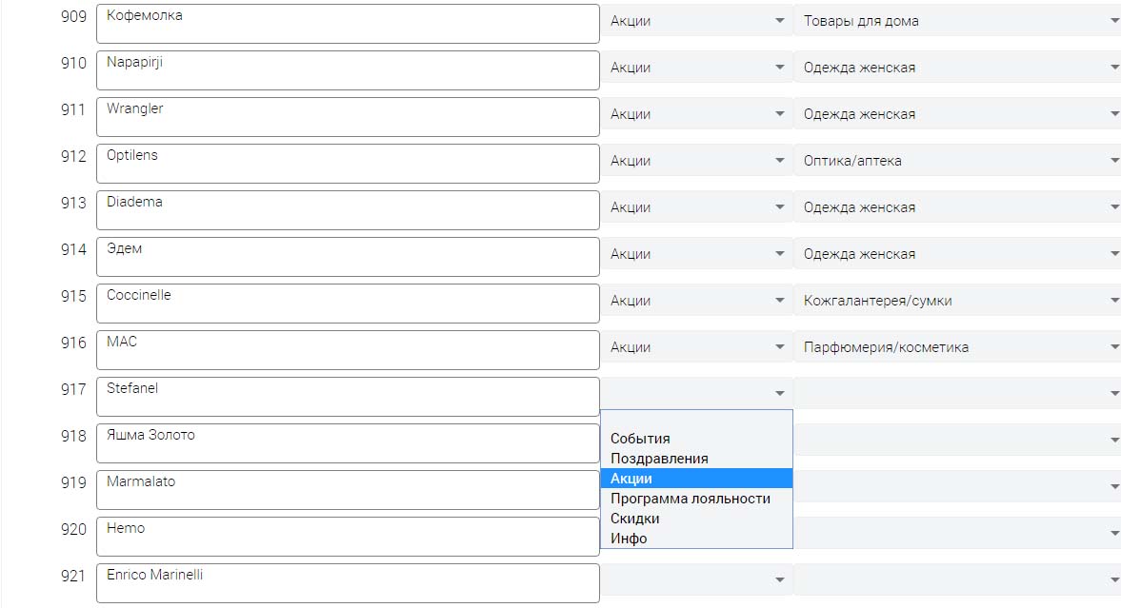Viewport: 1121px width, 608px height.
Task: Click into the "Wrangler" text box
Action: (x=348, y=117)
